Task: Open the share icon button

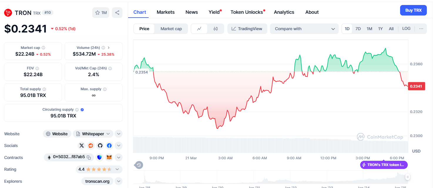Action: click(x=117, y=13)
